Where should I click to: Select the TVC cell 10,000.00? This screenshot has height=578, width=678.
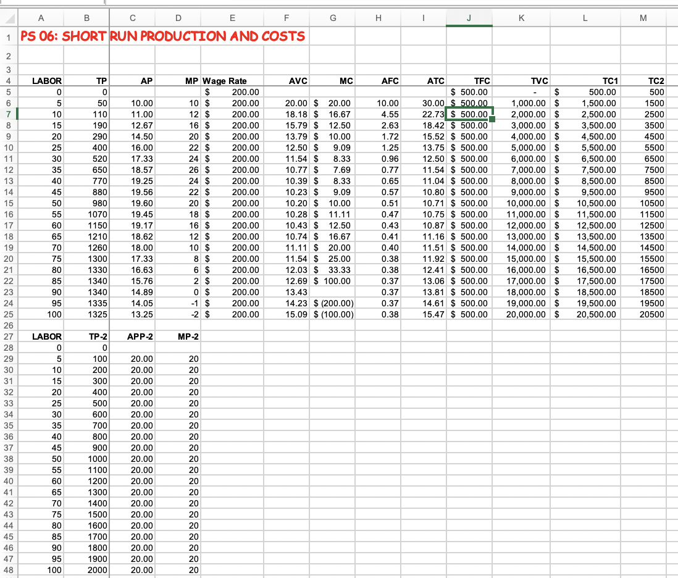click(522, 203)
